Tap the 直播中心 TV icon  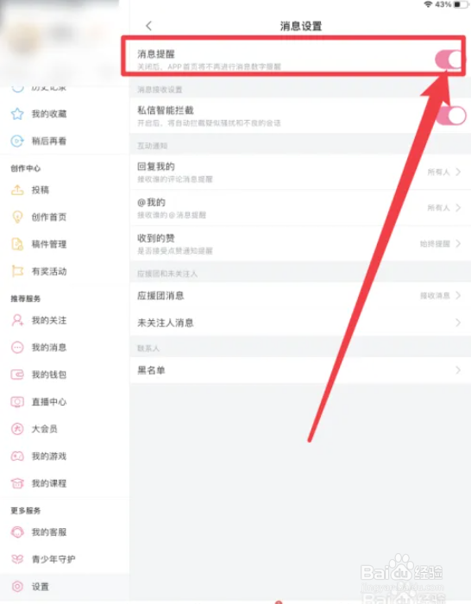(x=17, y=402)
